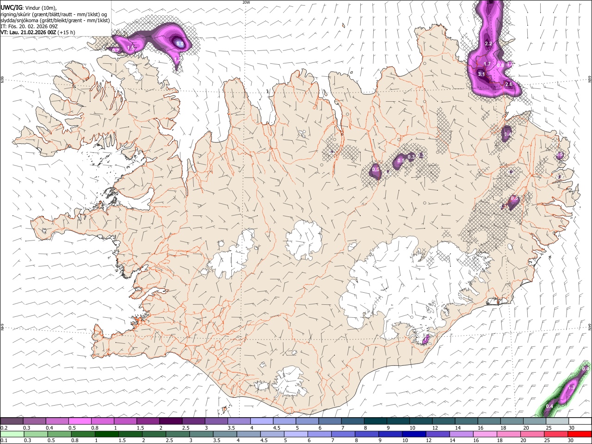Click the '20W' longitude label
The image size is (592, 444).
(246, 2)
